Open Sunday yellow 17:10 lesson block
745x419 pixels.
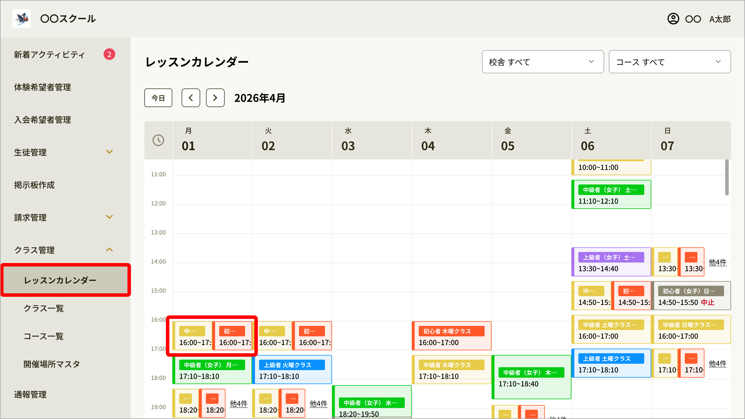(664, 363)
